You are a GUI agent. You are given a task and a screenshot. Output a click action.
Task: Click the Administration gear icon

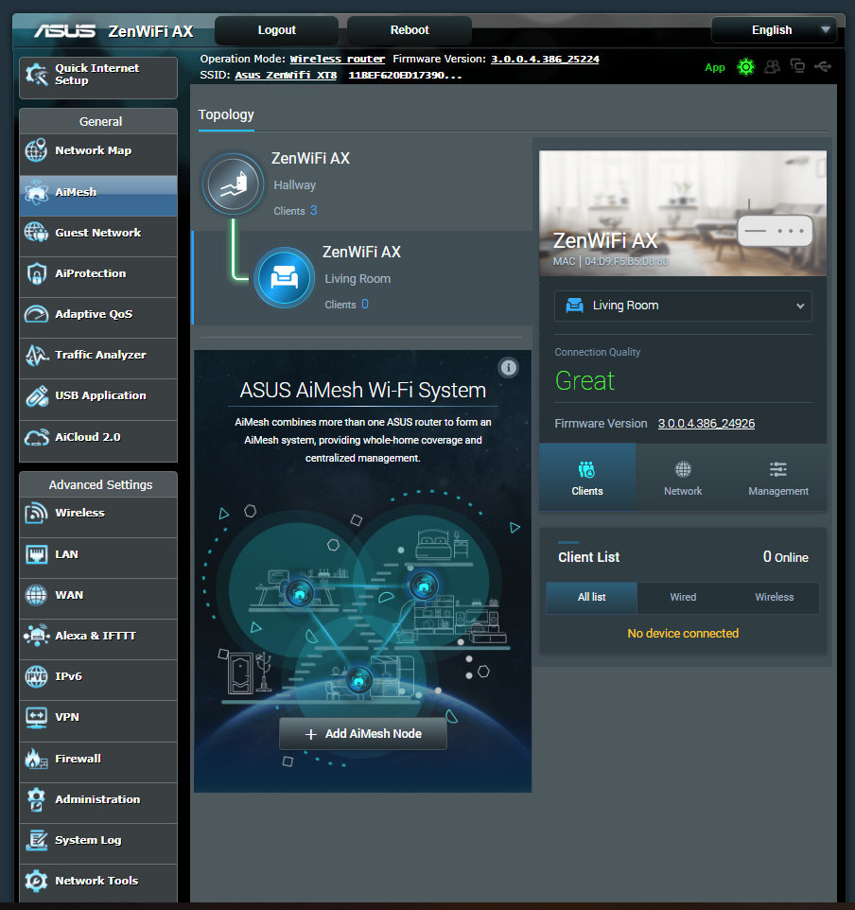pos(36,799)
